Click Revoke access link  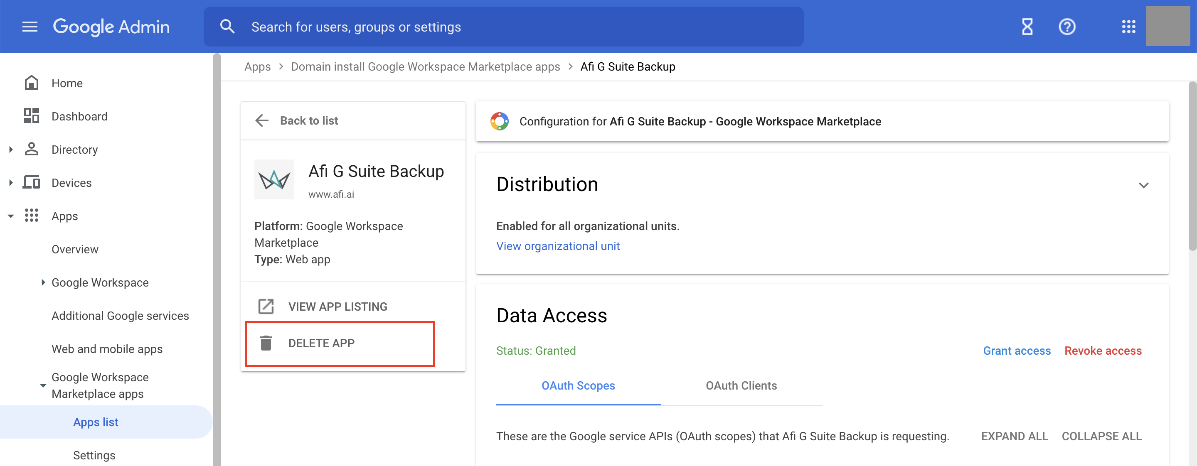coord(1103,351)
